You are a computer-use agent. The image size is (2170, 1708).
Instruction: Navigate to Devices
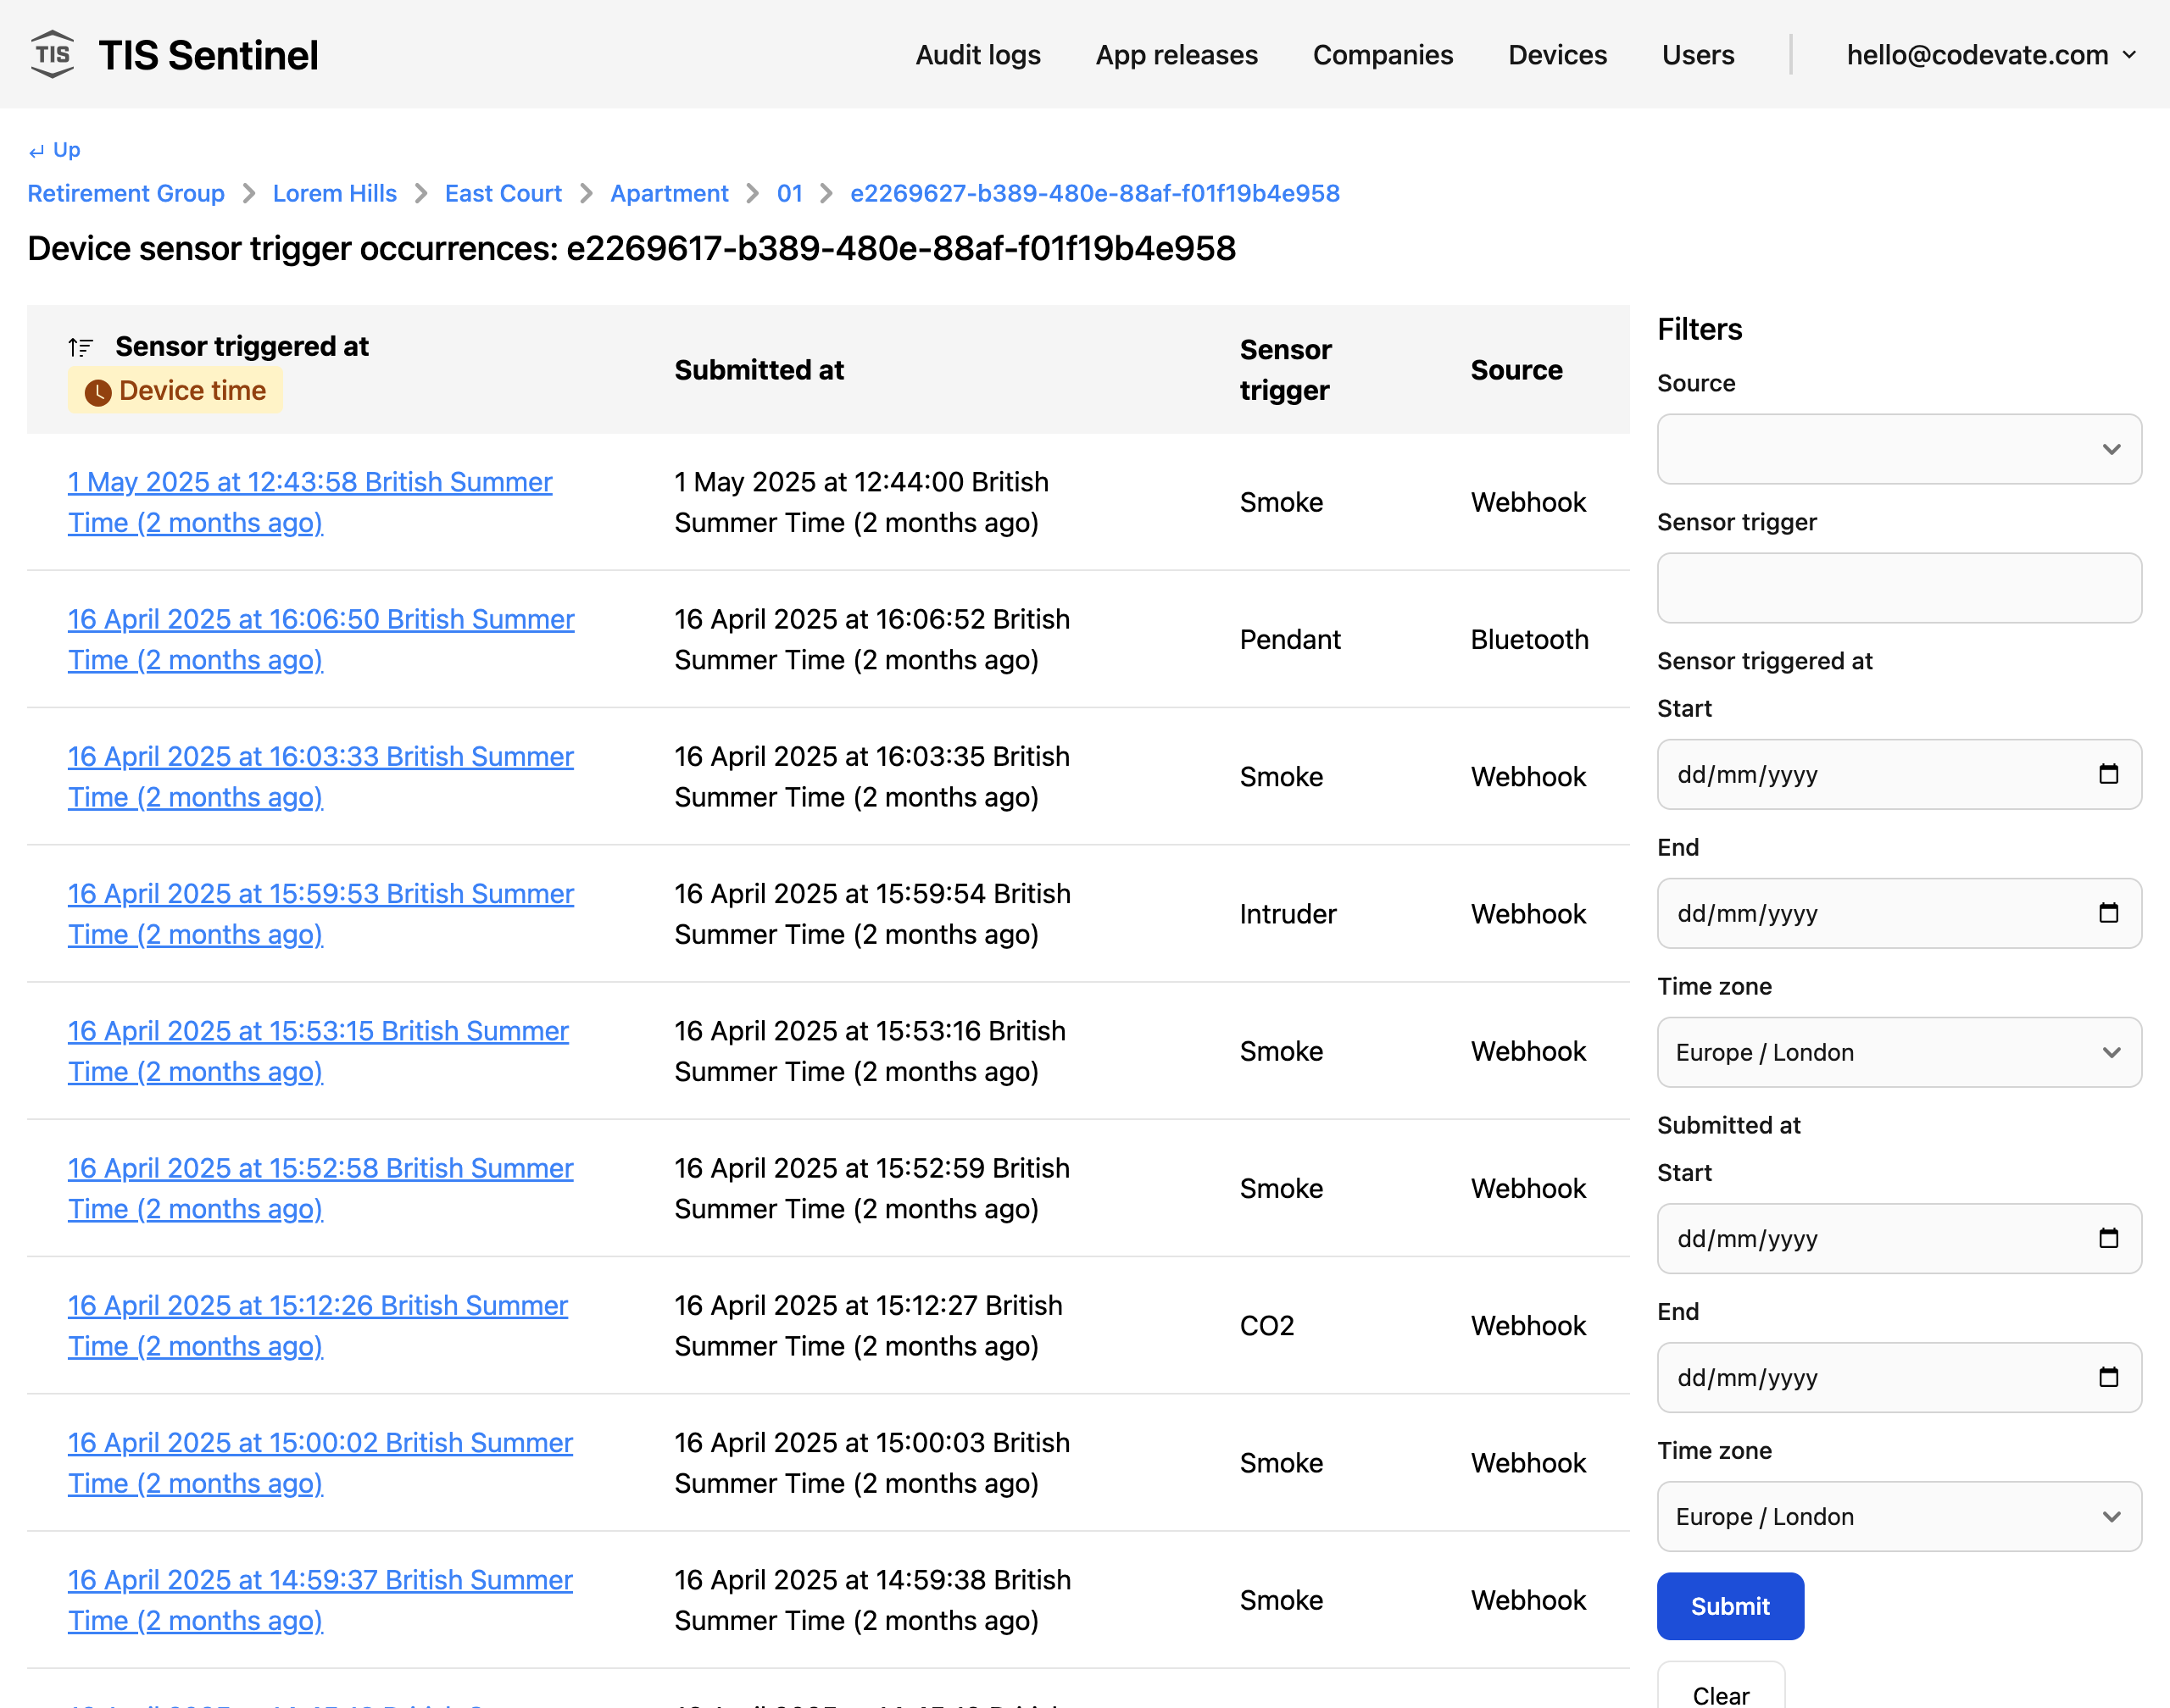[x=1556, y=55]
